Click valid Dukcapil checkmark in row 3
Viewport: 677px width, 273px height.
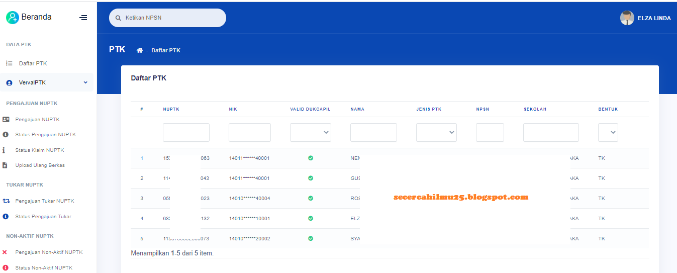311,198
